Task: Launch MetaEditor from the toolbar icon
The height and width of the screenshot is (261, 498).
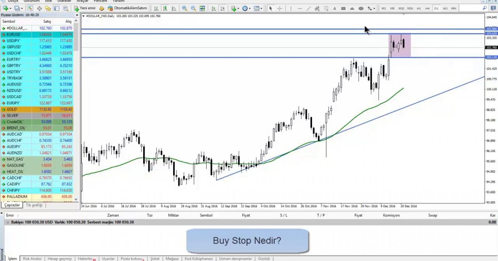Action: click(101, 8)
